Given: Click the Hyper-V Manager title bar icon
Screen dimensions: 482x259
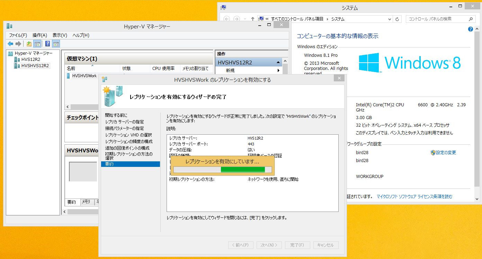Looking at the screenshot, I should point(10,26).
